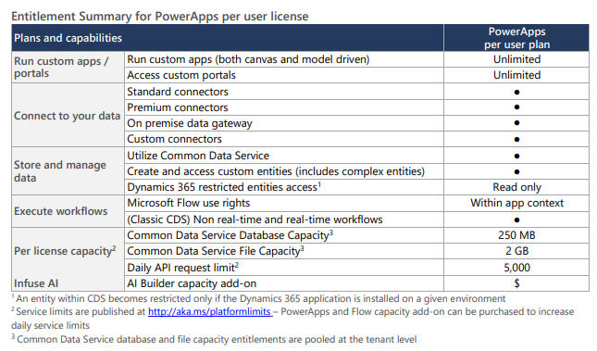Screen dimensions: 597x351
Task: Select the '$' value for AI Builder
Action: (x=516, y=283)
